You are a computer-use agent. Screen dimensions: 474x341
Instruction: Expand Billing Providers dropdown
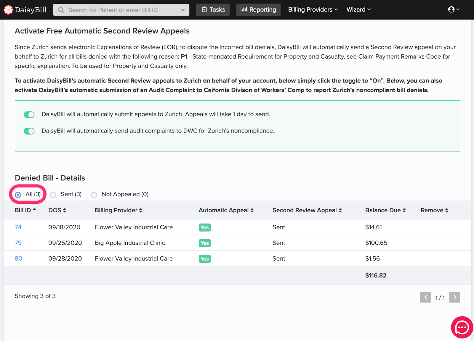tap(313, 10)
